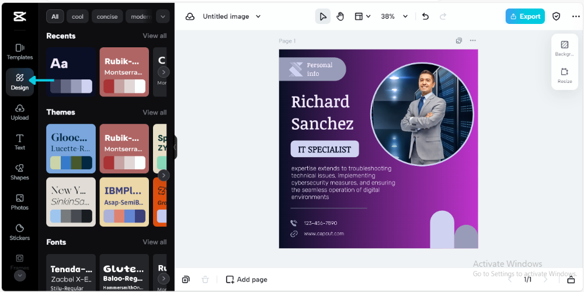Screen dimensions: 584x292
Task: Select the hand pan tool
Action: tap(340, 16)
